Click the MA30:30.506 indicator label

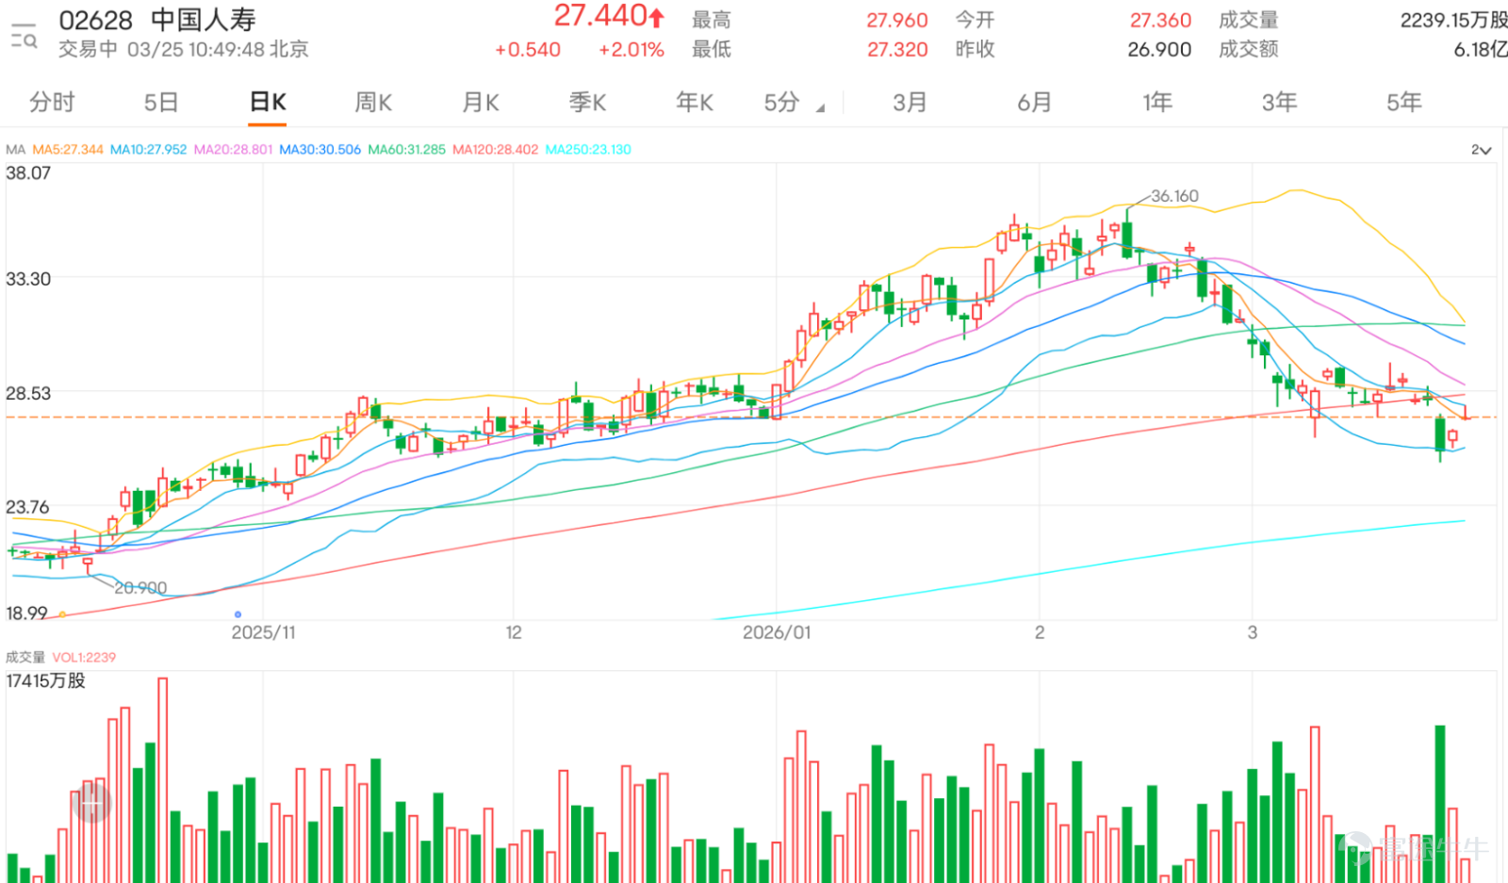(x=320, y=150)
